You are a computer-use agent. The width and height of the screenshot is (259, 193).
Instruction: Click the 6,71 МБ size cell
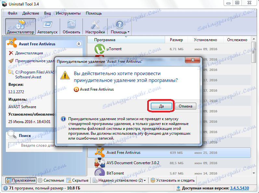176,49
